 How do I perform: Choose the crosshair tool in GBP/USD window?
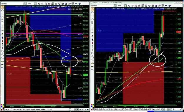point(92,29)
